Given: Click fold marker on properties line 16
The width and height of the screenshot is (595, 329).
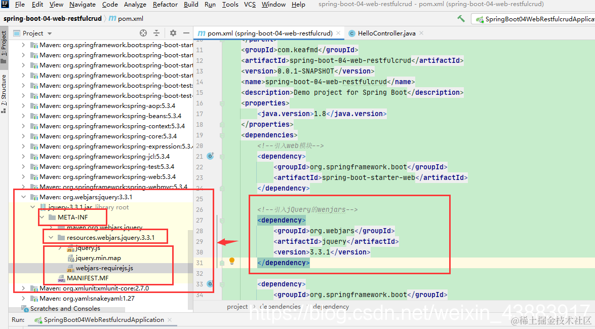Looking at the screenshot, I should 222,103.
